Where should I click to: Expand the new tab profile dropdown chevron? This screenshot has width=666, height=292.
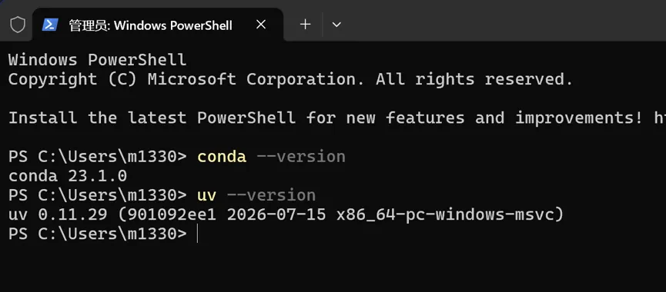point(336,25)
